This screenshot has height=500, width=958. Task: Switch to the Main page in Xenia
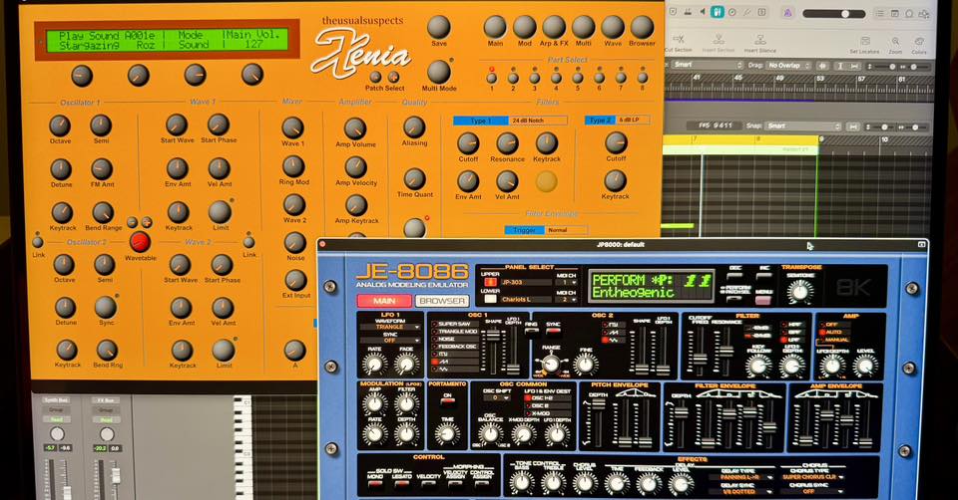click(495, 28)
